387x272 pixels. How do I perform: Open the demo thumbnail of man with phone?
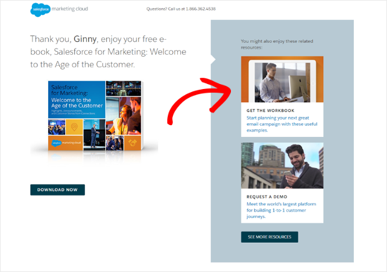(x=282, y=166)
